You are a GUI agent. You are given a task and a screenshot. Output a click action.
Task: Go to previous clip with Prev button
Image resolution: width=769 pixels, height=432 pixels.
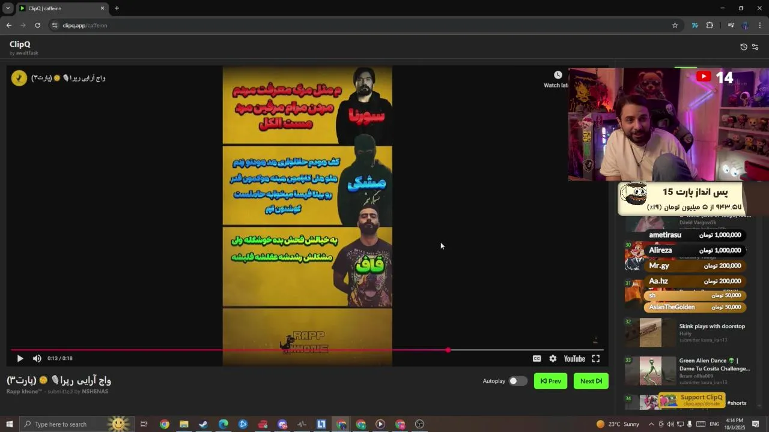tap(550, 381)
